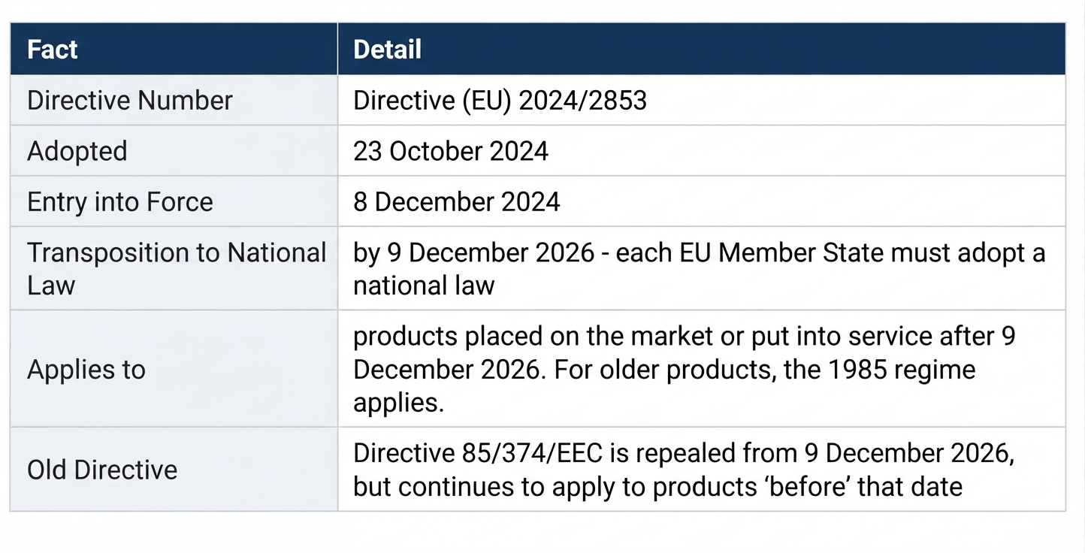Click the 'Directive 85/374/EEC is repealed' text
This screenshot has width=1085, height=553.
[x=548, y=454]
